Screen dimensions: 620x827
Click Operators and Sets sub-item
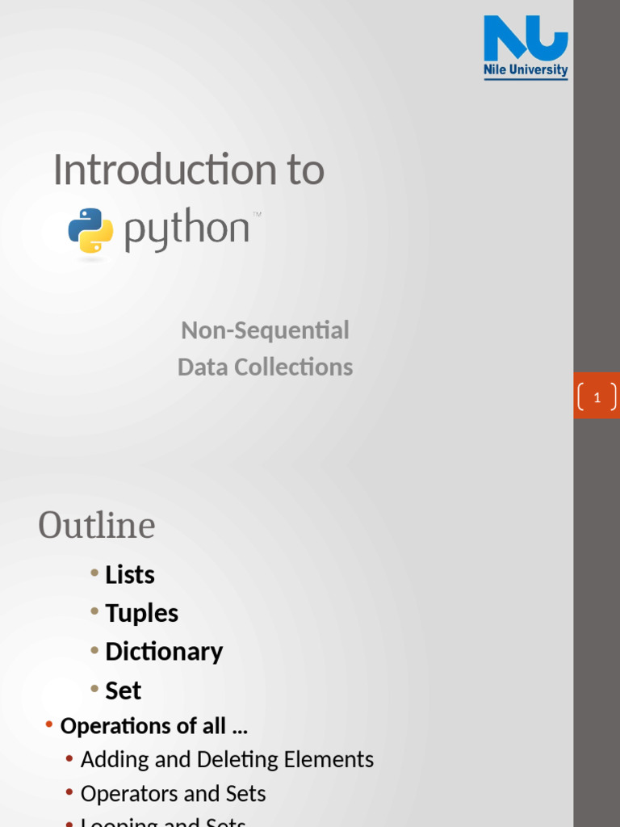tap(173, 794)
